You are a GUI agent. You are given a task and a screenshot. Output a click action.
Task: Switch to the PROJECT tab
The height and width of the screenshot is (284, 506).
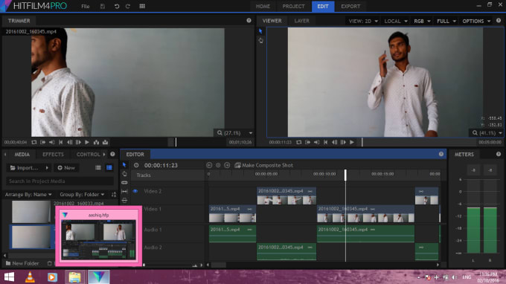coord(293,7)
